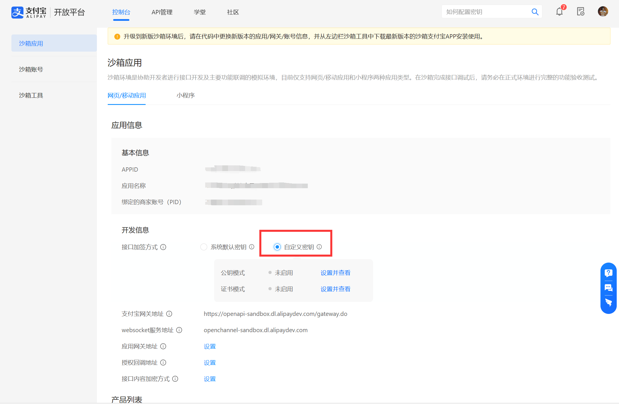Open the user avatar profile
The image size is (619, 404).
(603, 12)
